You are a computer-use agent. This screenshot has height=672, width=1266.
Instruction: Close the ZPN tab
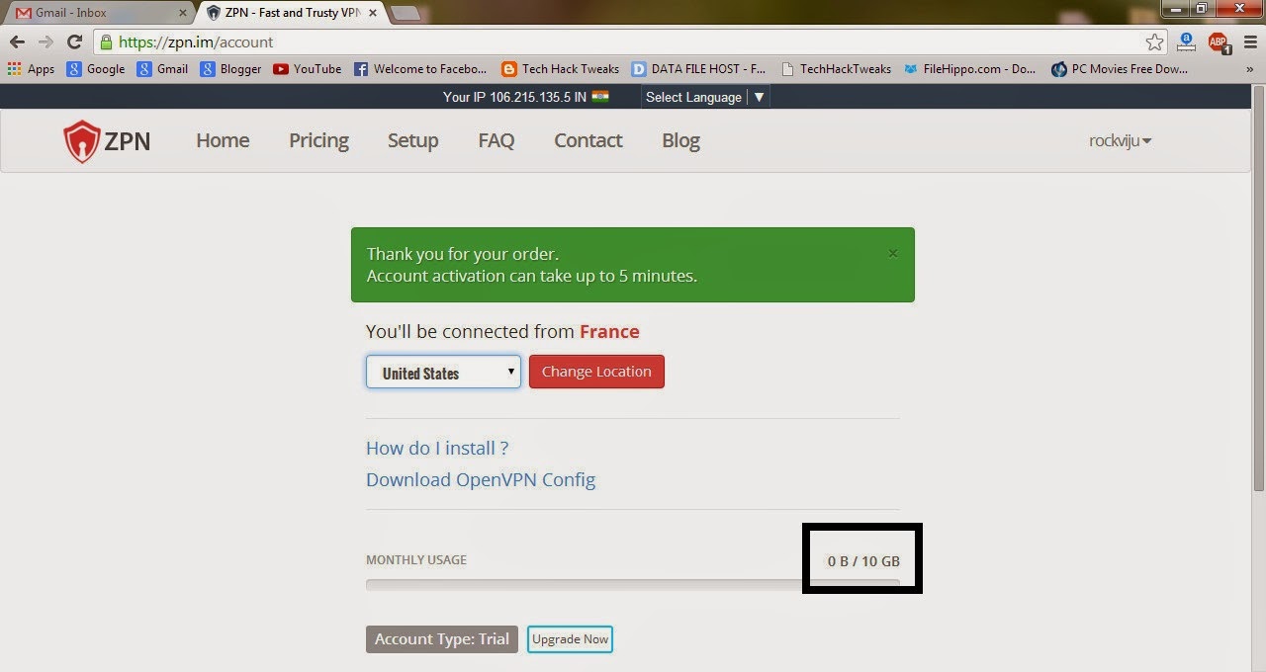click(371, 13)
